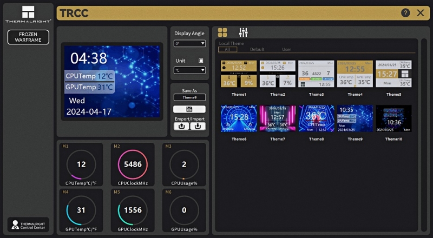Expand the Display Angle dropdown
The width and height of the screenshot is (433, 238).
coord(189,43)
